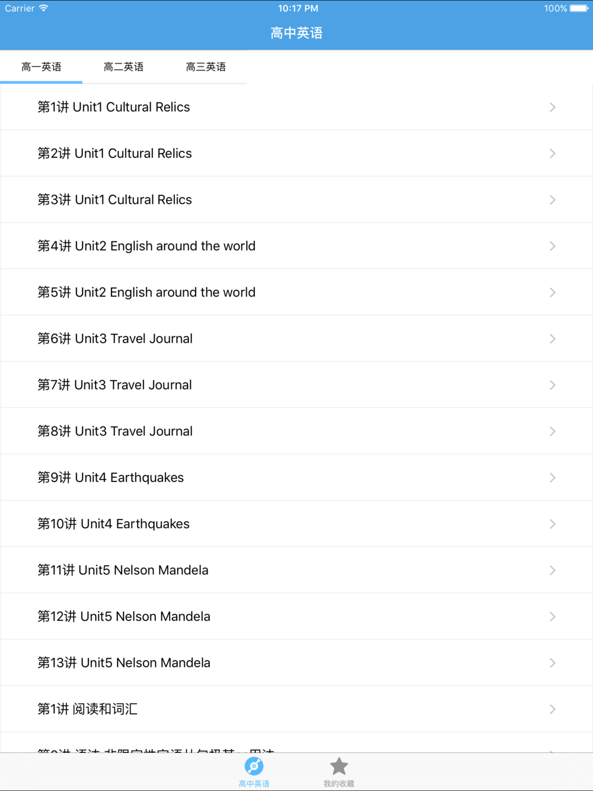Open 第12讲 Unit5 Nelson Mandela lesson
This screenshot has width=593, height=791.
[x=124, y=616]
